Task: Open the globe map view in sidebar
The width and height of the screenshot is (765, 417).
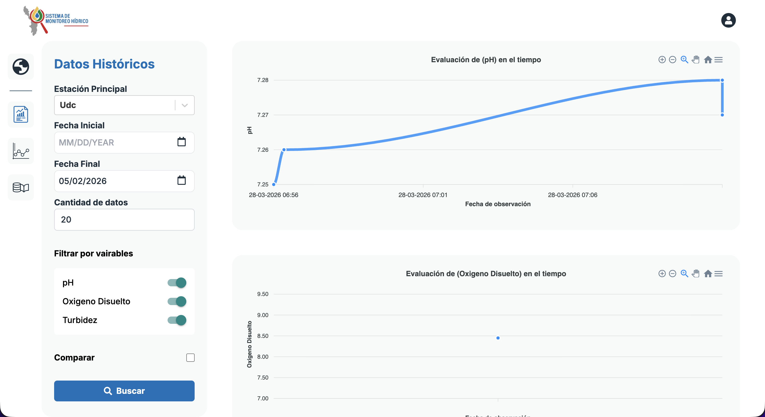Action: click(x=21, y=66)
